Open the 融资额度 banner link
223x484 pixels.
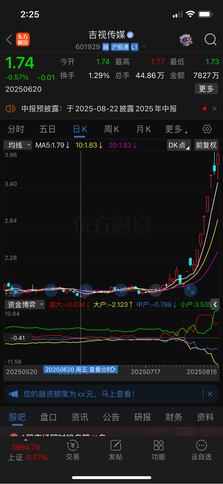pos(79,394)
